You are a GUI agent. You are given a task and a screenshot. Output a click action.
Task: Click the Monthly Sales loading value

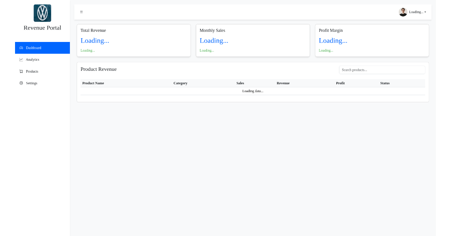coord(214,40)
